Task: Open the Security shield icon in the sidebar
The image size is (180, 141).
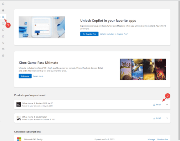Action: tap(3, 30)
